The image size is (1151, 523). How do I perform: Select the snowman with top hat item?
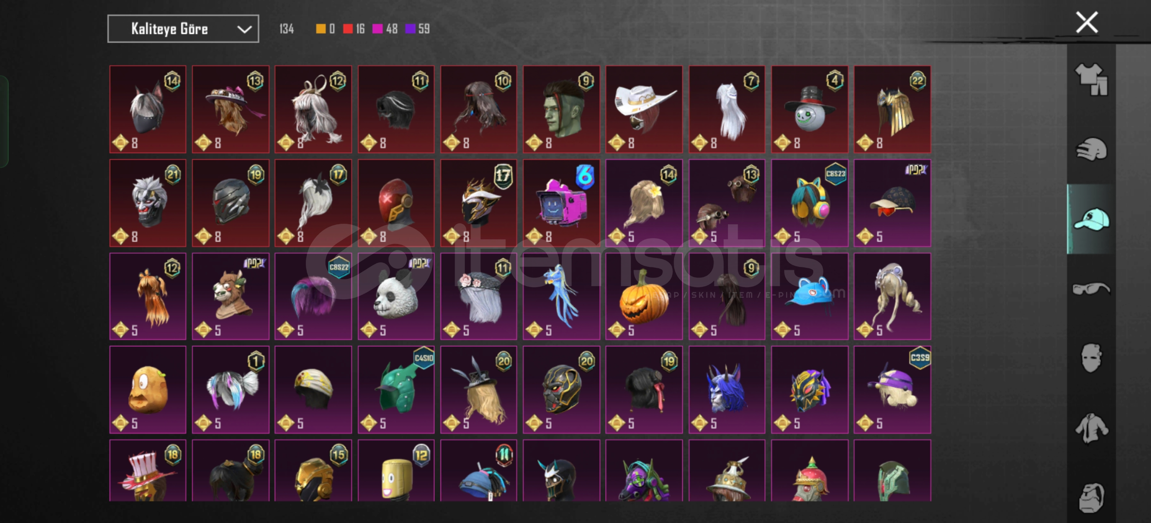(x=809, y=109)
